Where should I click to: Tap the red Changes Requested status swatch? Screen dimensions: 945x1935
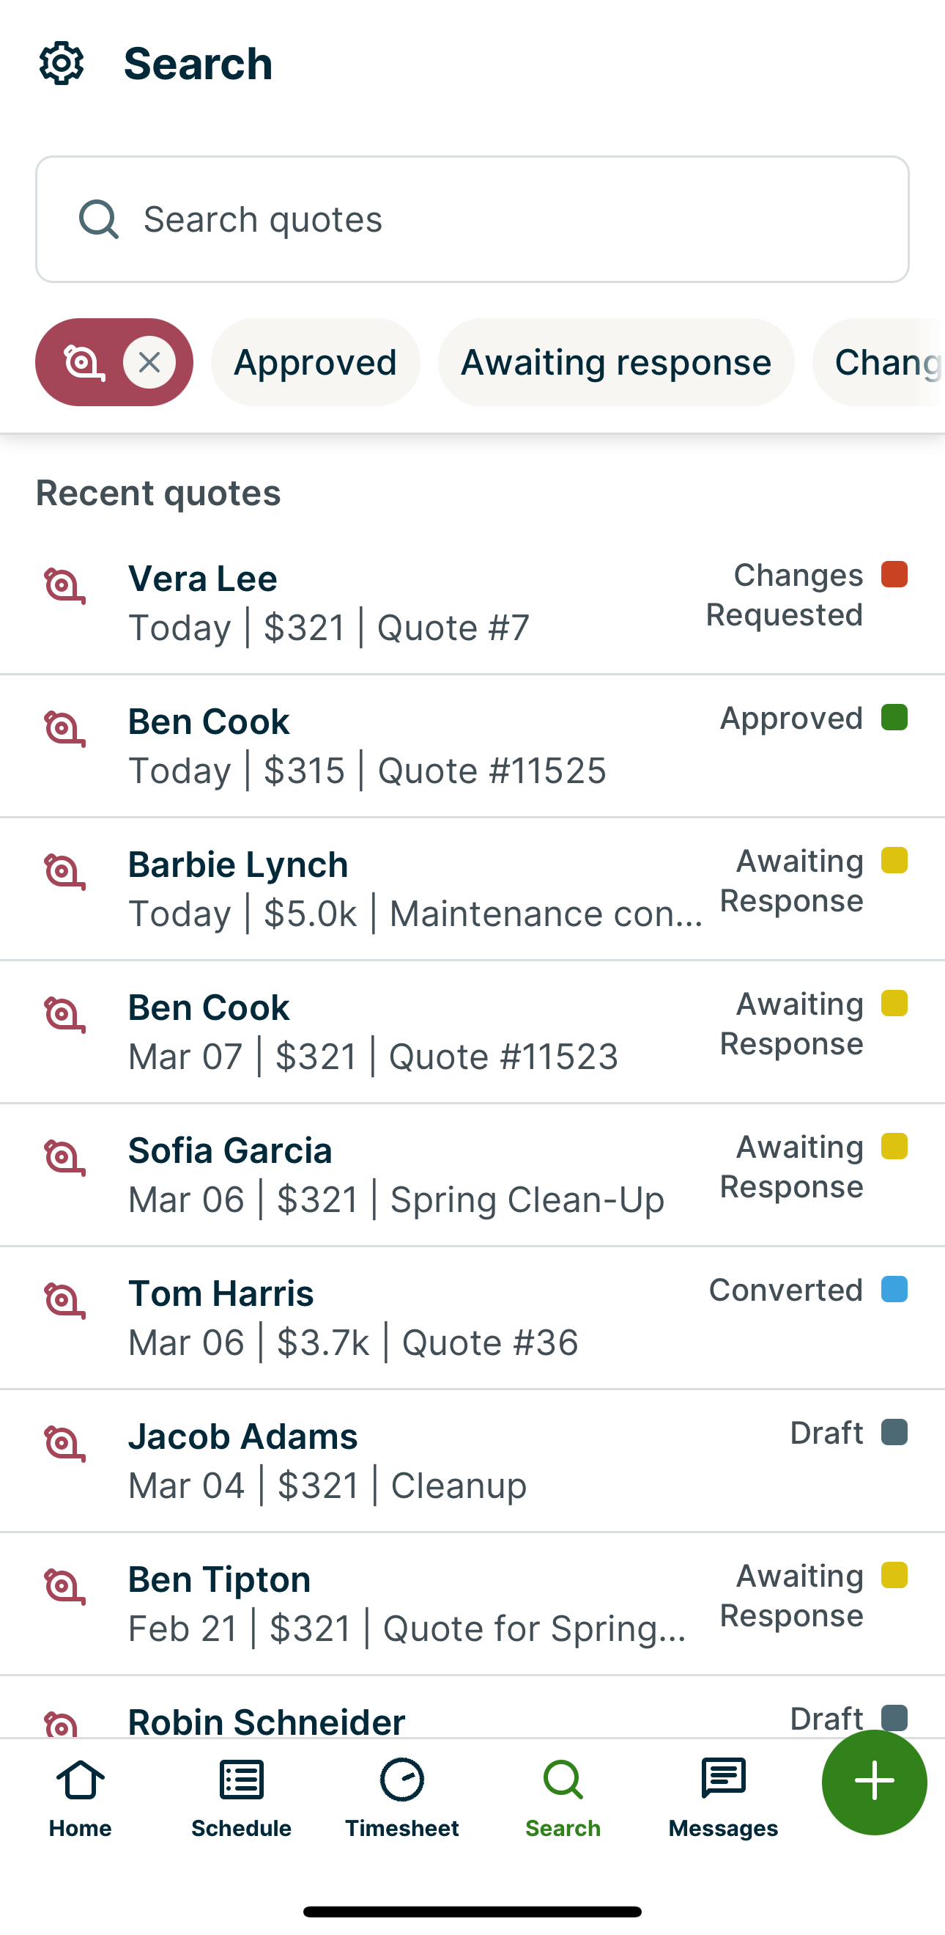[x=894, y=575]
